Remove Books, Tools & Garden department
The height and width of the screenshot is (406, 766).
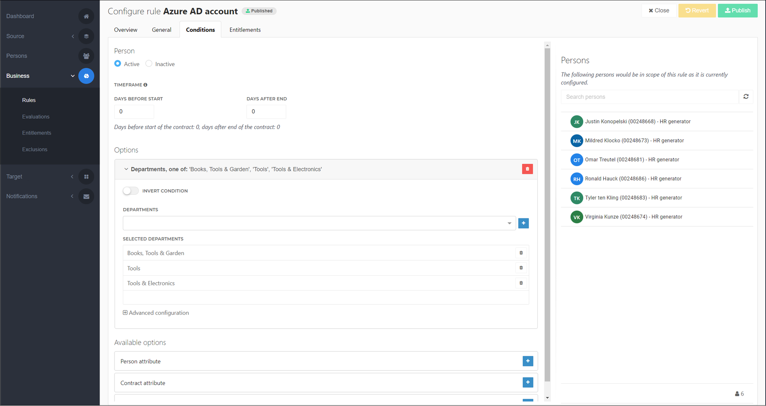(x=521, y=253)
